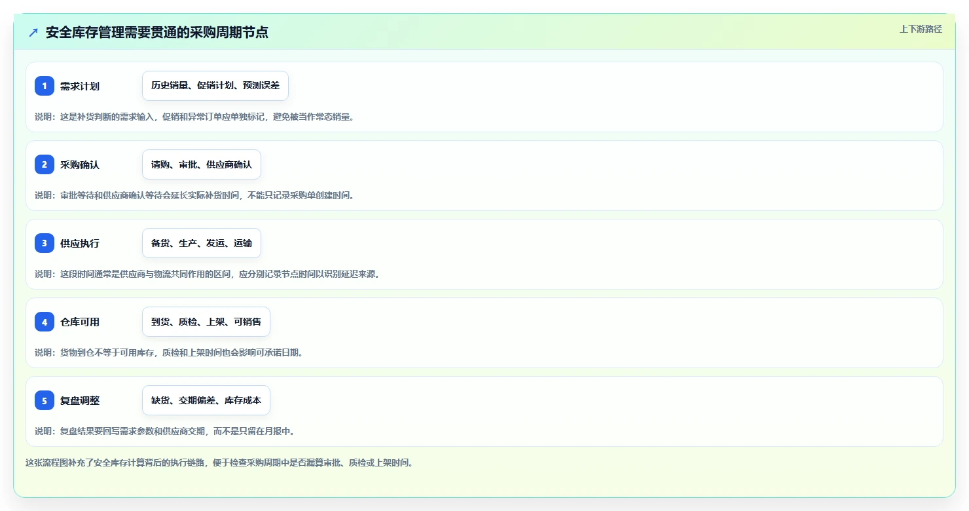Screen dimensions: 969x511
Task: Click the note starting 说明：这是补货判断的需求输入
Action: click(x=194, y=117)
